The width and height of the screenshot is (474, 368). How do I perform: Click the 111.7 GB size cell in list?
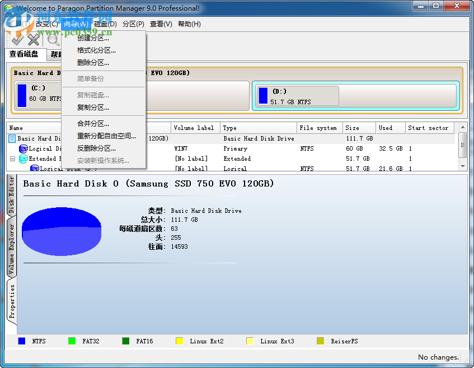(x=359, y=138)
